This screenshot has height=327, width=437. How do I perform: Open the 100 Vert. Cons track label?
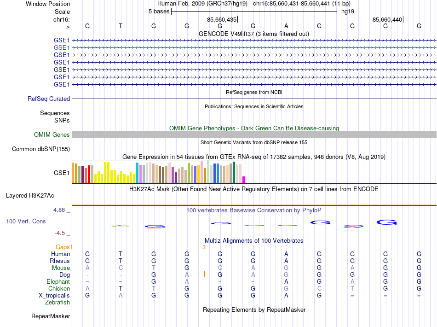[x=26, y=221]
